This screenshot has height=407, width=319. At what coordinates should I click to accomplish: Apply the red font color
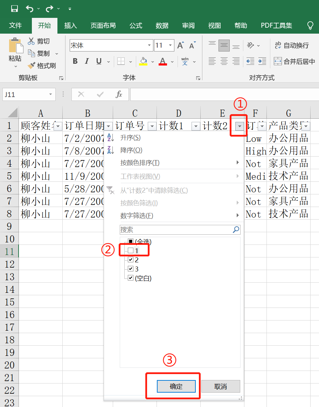pyautogui.click(x=163, y=61)
